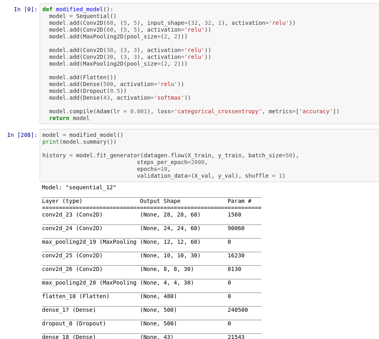Image resolution: width=379 pixels, height=339 pixels.
Task: Click the conv2d_24 (Conv2D) row label
Action: click(x=72, y=228)
